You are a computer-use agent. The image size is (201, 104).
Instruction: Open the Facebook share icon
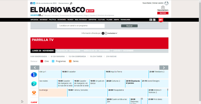(31, 3)
